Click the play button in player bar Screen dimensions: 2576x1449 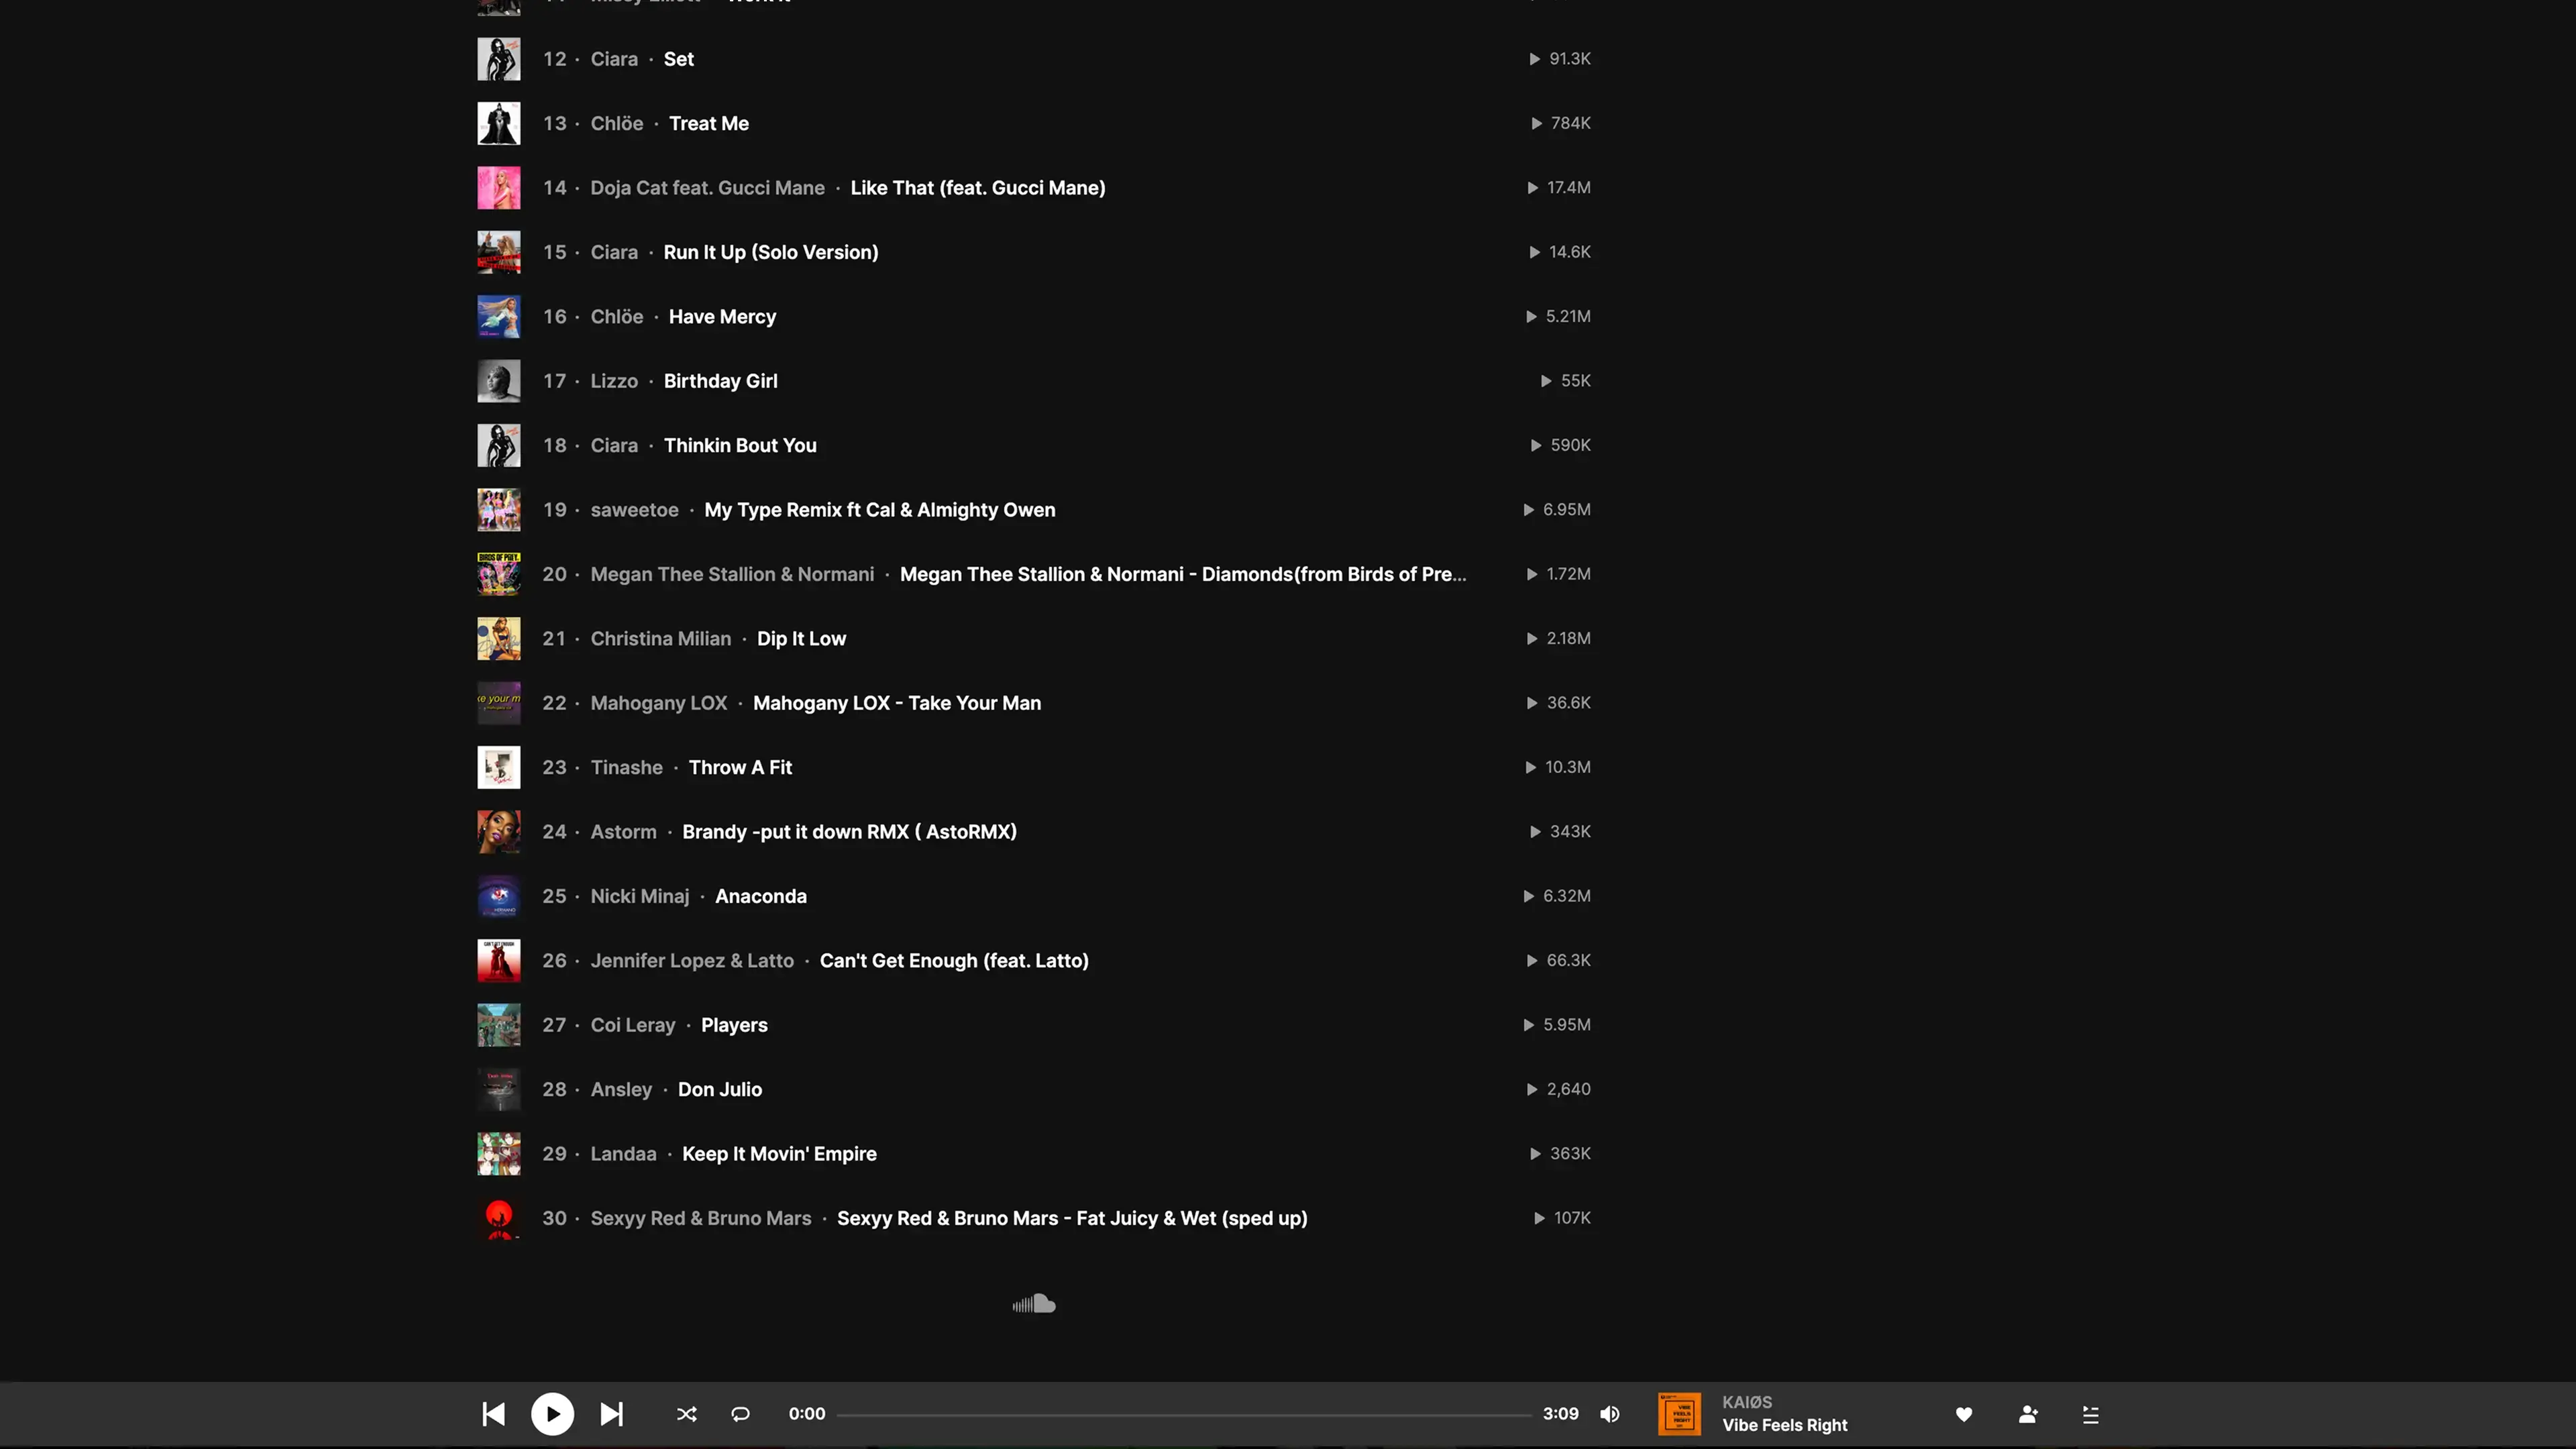(x=552, y=1414)
